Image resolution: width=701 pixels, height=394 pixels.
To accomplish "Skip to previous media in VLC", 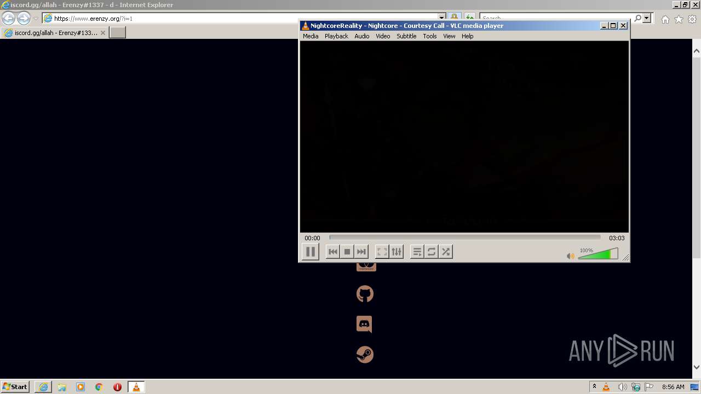I will tap(332, 252).
